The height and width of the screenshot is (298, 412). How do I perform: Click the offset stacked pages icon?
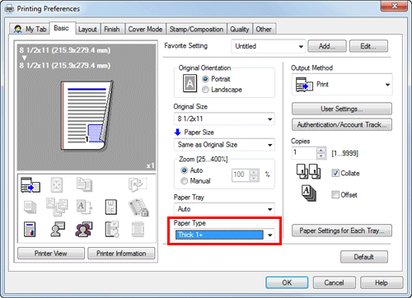click(308, 193)
